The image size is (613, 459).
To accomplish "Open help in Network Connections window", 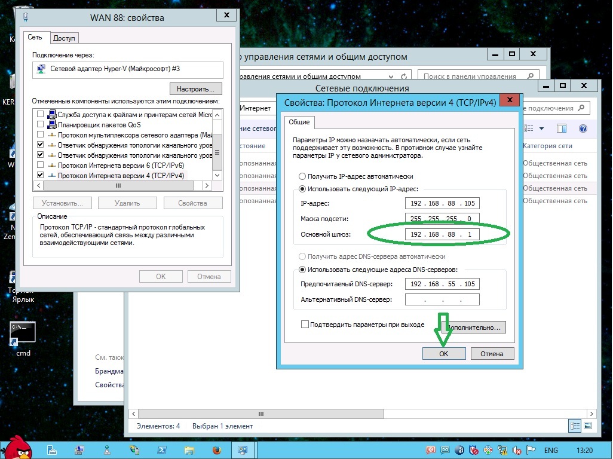I will (583, 128).
